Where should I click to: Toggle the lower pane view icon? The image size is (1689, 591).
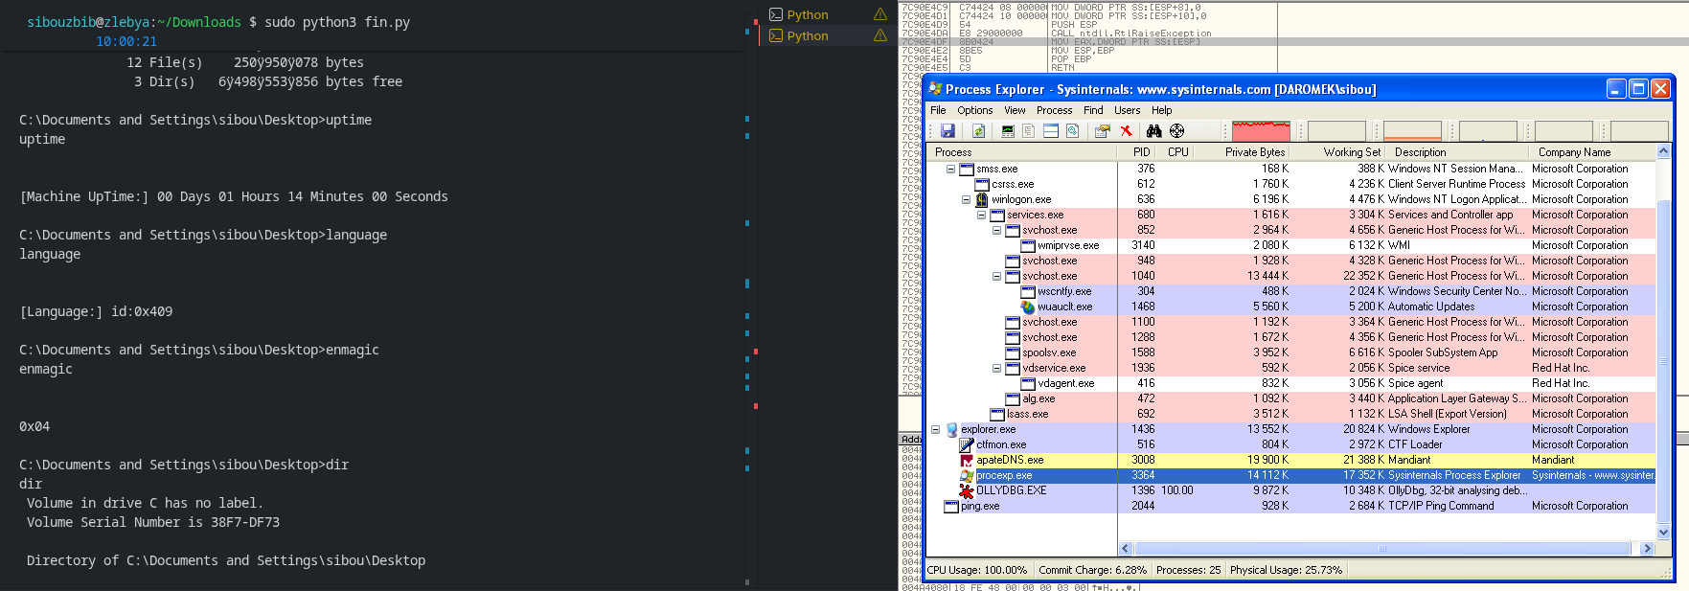point(1051,131)
